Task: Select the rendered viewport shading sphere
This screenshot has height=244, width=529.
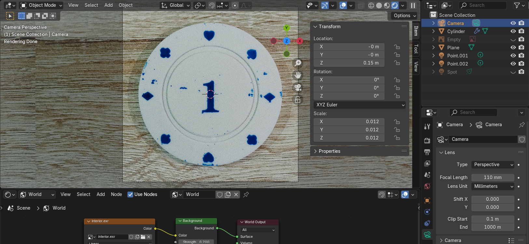Action: pyautogui.click(x=395, y=6)
